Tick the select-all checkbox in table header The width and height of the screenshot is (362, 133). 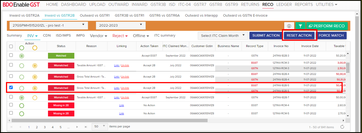click(x=11, y=46)
